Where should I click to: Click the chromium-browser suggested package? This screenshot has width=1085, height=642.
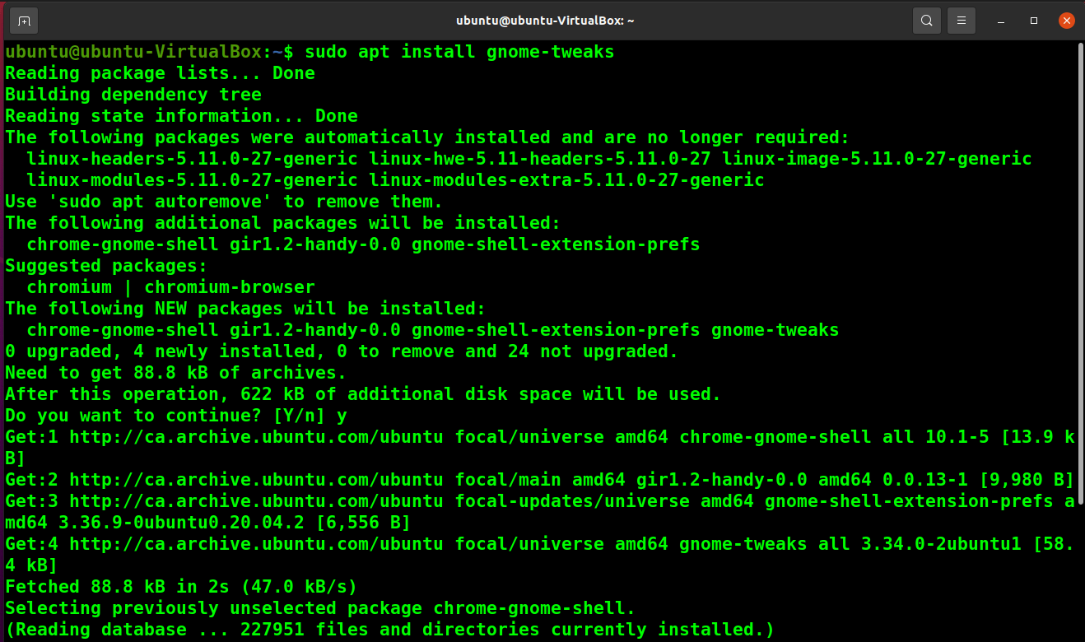(230, 287)
